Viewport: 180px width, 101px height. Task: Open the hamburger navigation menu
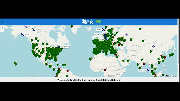(x=2, y=22)
